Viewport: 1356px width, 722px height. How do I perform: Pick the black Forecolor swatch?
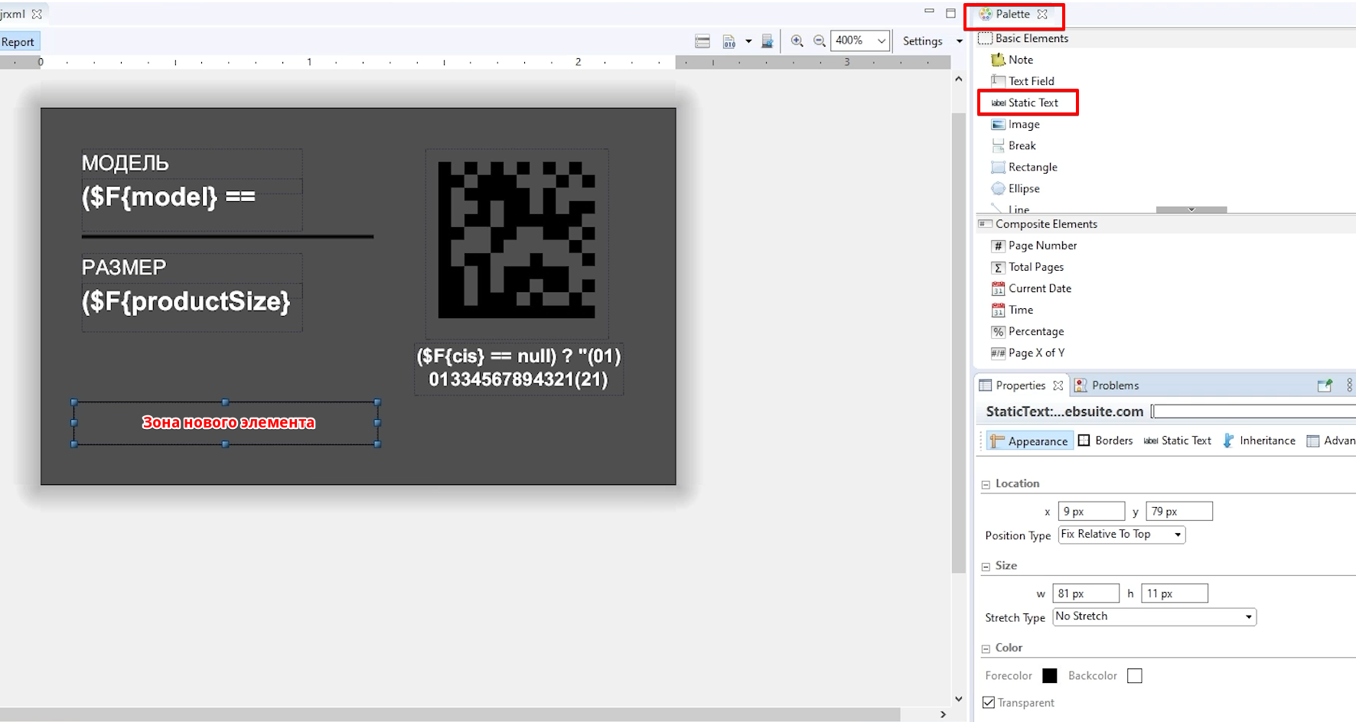(x=1050, y=675)
